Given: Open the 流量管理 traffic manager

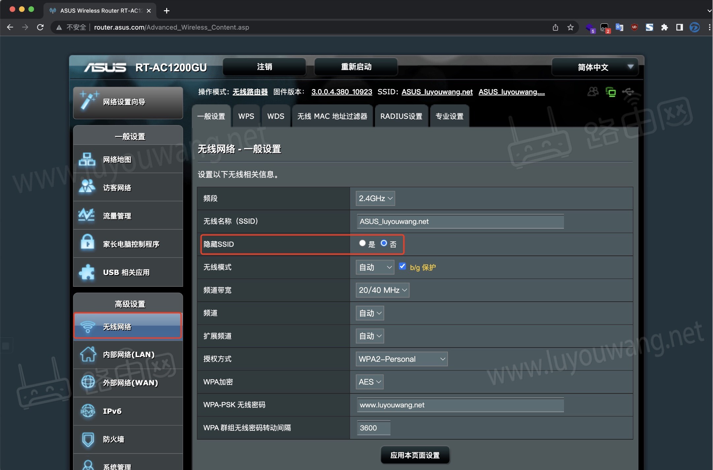Looking at the screenshot, I should click(116, 216).
